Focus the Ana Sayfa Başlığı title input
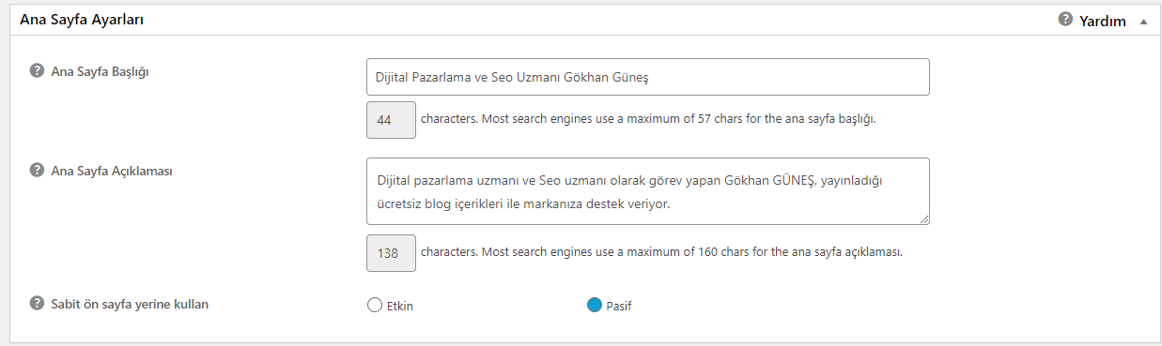Image resolution: width=1162 pixels, height=346 pixels. pos(648,77)
